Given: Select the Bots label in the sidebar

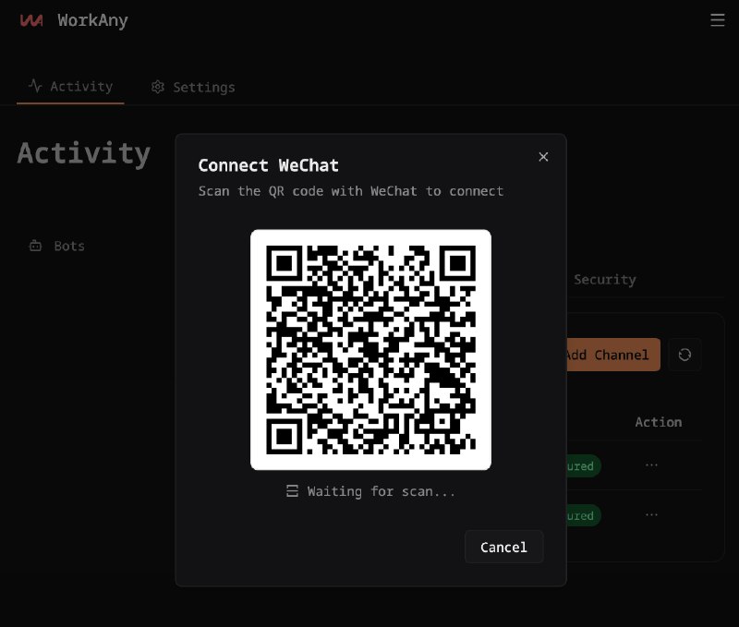Looking at the screenshot, I should [68, 246].
